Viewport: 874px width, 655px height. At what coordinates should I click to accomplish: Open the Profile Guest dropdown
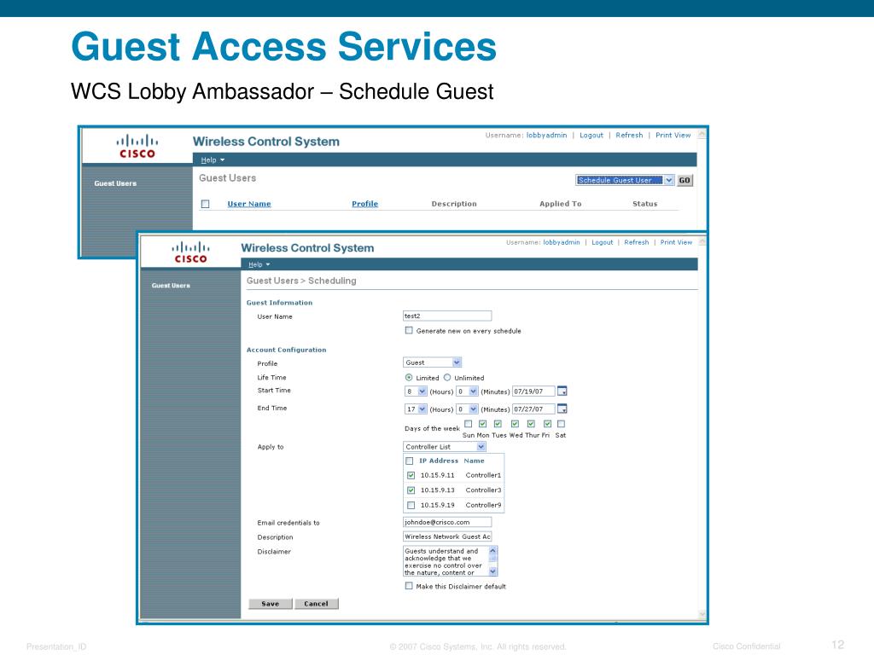[432, 362]
